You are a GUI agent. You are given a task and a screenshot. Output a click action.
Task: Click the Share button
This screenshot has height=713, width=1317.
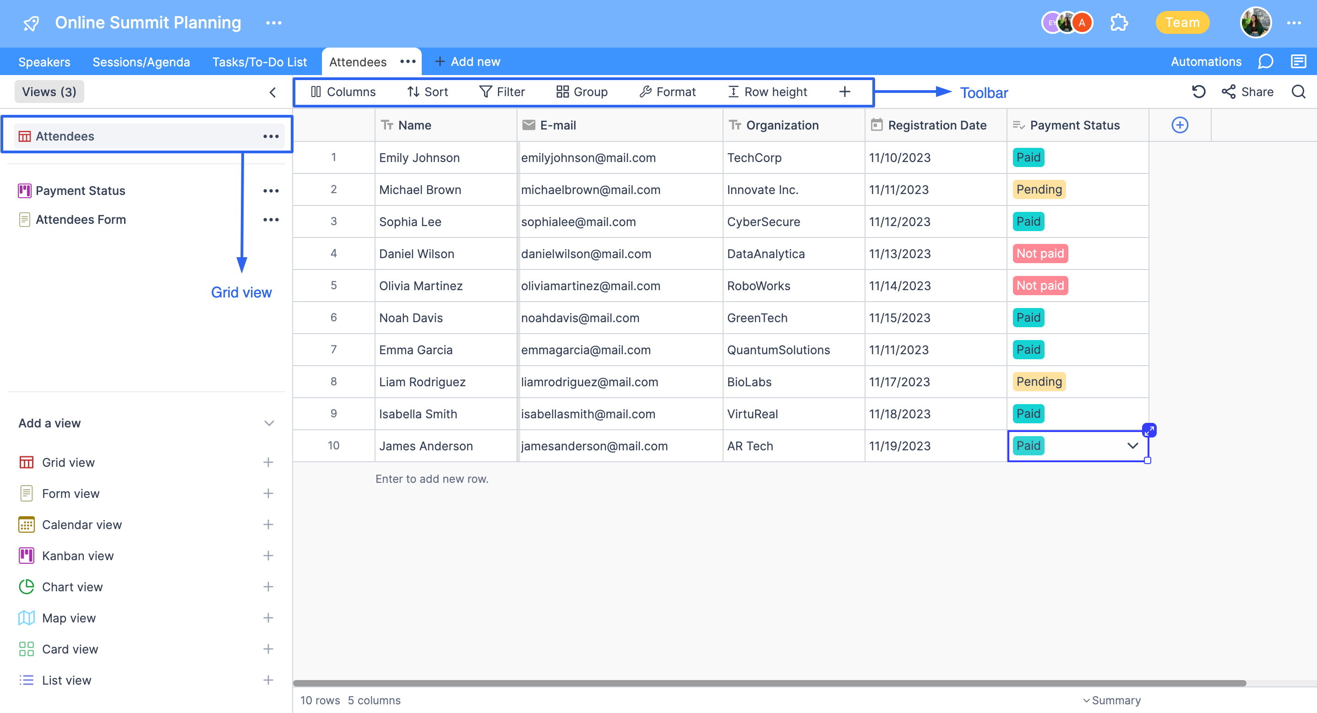(x=1247, y=92)
